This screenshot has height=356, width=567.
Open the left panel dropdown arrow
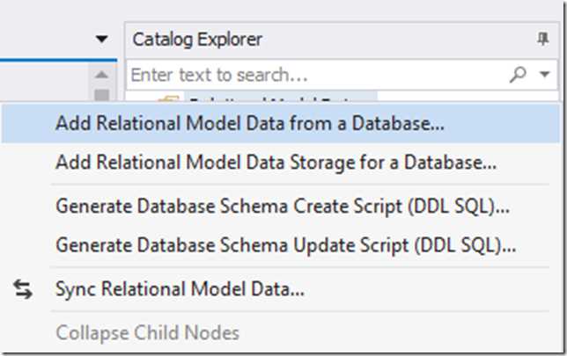[x=102, y=39]
